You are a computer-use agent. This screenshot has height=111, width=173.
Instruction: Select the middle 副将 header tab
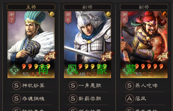tap(88, 7)
